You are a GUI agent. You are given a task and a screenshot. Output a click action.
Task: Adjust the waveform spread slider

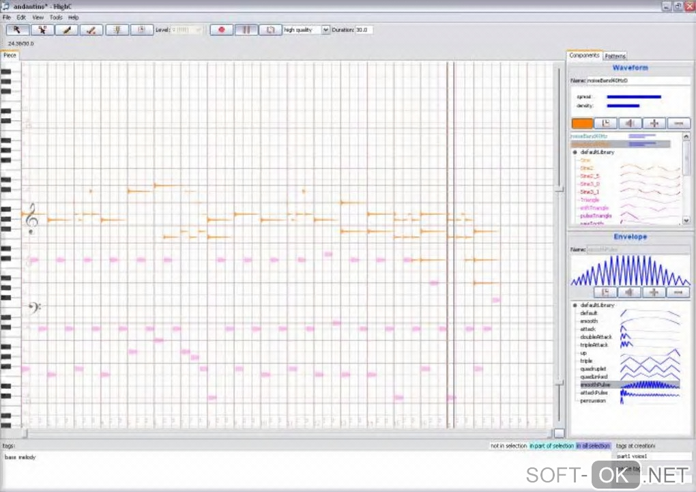(634, 97)
